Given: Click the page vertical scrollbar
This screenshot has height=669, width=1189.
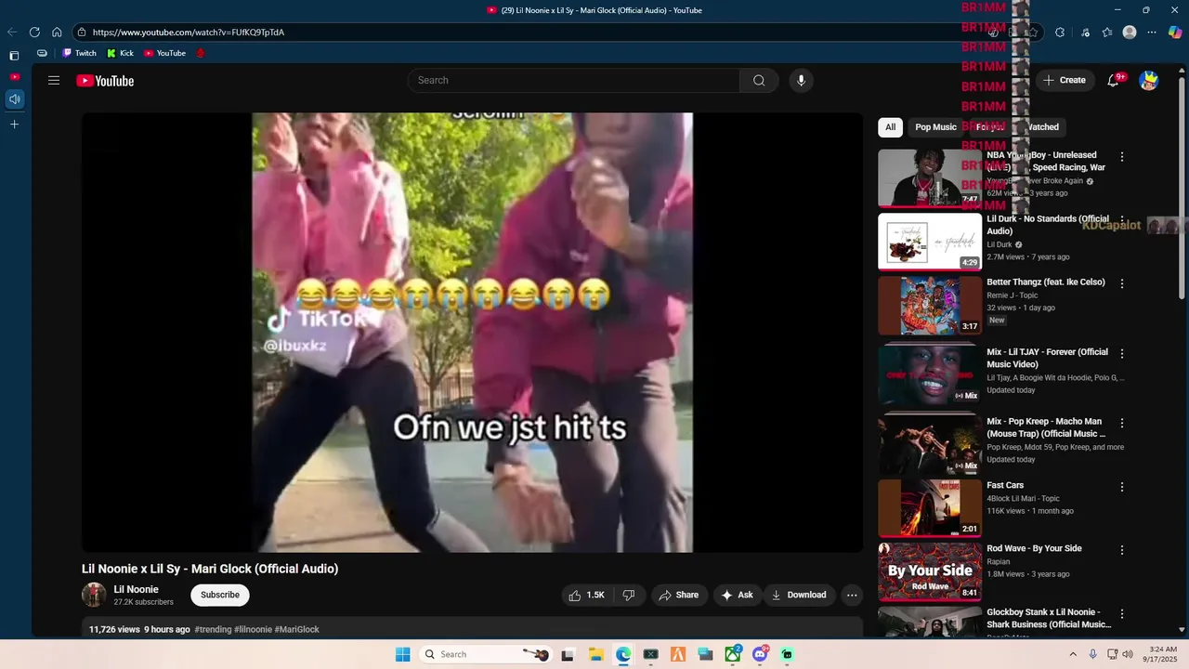Looking at the screenshot, I should pos(1182,186).
